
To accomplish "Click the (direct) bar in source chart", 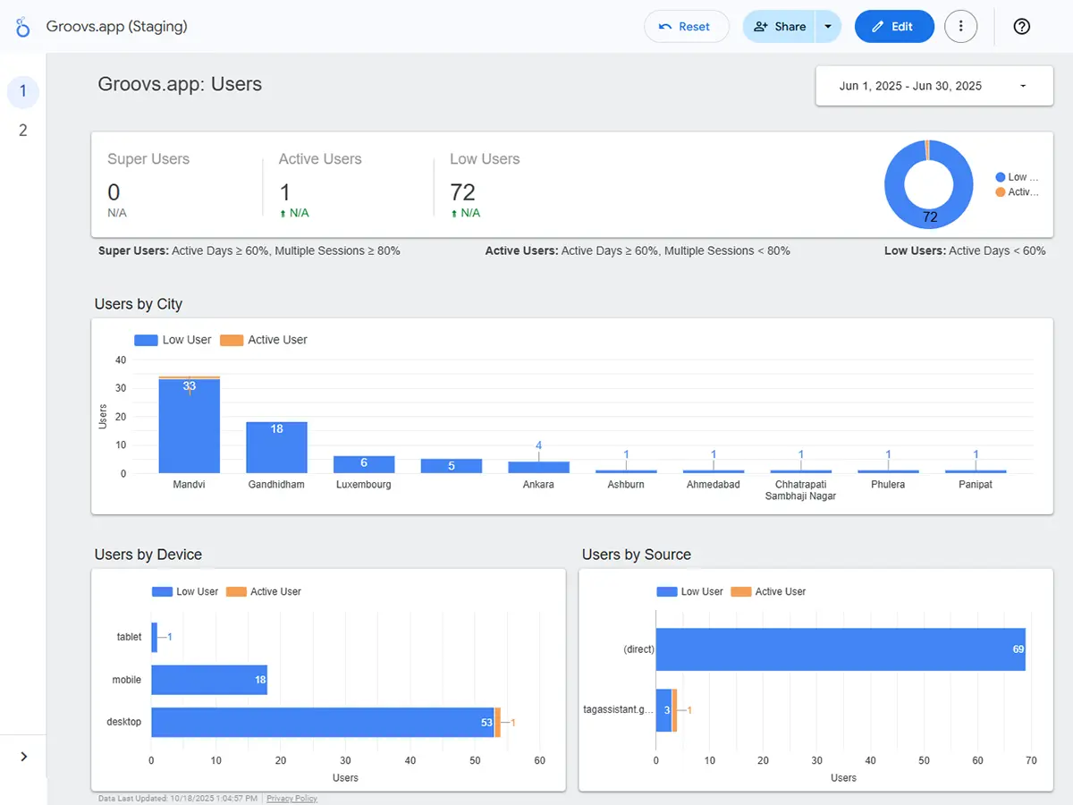I will pos(841,649).
